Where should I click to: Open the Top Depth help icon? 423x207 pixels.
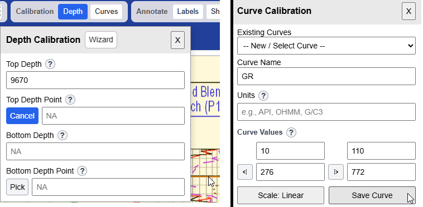tap(50, 64)
